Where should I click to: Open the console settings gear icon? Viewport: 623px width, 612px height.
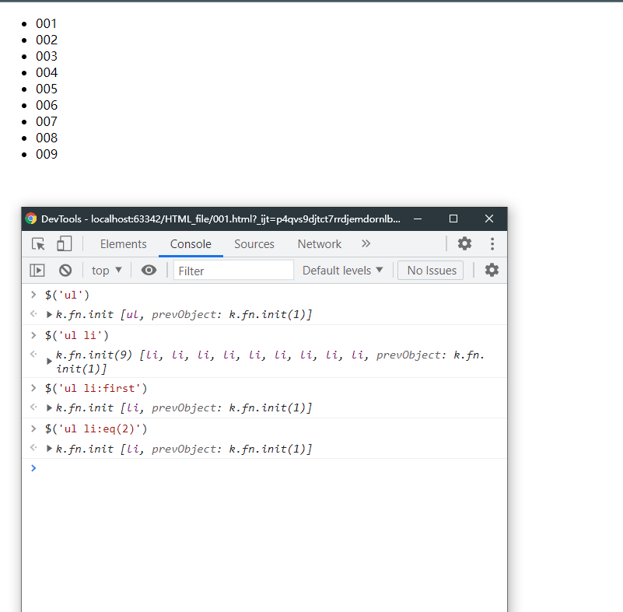[492, 270]
